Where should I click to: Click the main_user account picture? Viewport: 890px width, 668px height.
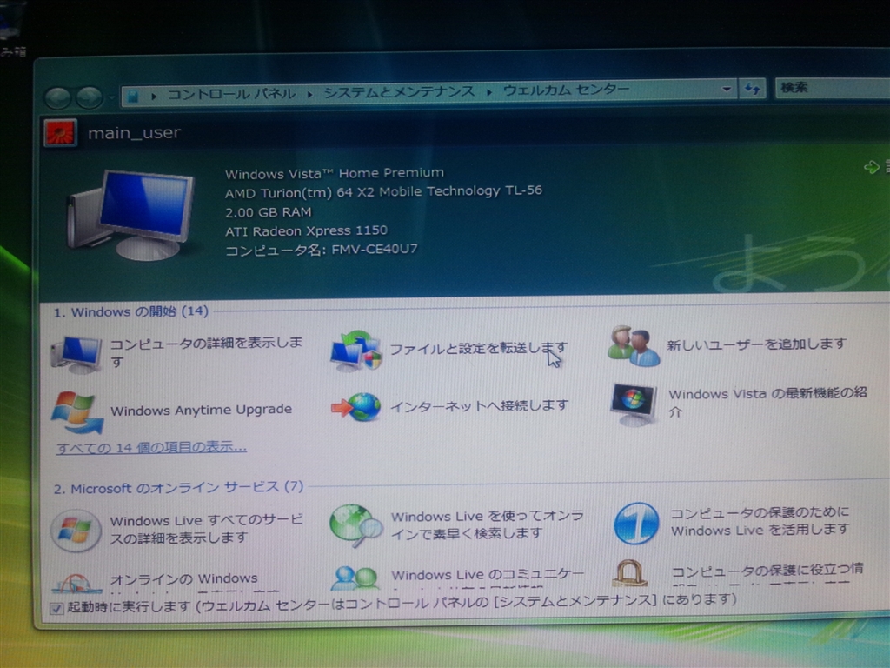(x=60, y=133)
